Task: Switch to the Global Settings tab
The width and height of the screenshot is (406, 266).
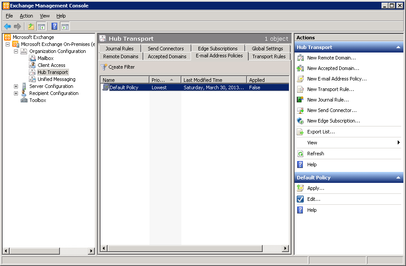Action: [x=267, y=49]
